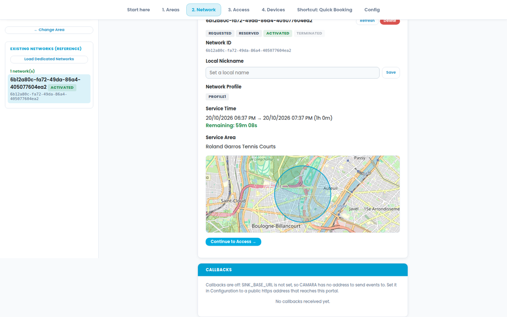
Task: Select the 2. Network tab
Action: pyautogui.click(x=204, y=10)
